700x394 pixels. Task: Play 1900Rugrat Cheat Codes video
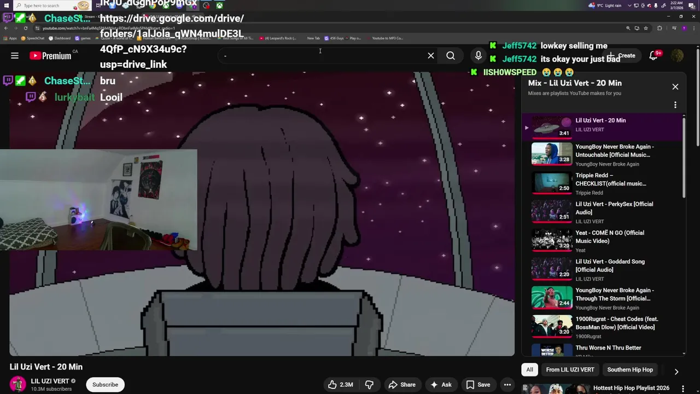pyautogui.click(x=602, y=327)
